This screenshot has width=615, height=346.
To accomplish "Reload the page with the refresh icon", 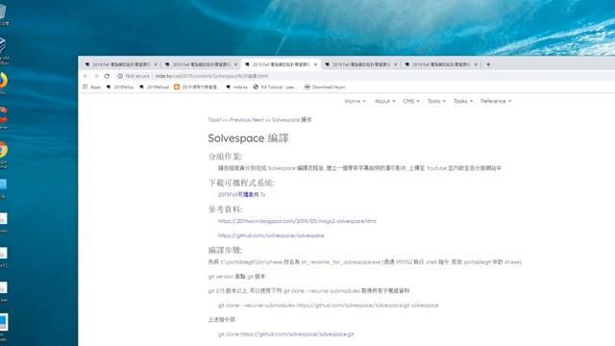I will [107, 76].
